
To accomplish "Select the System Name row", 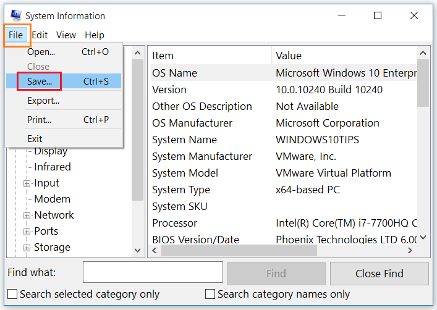I will (284, 140).
